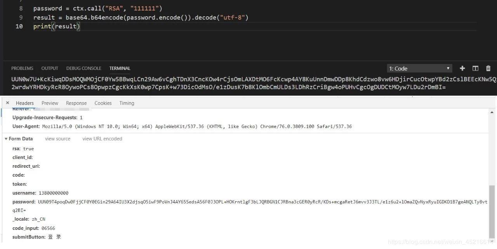Split the terminal using the split icon
The image size is (497, 249).
475,68
